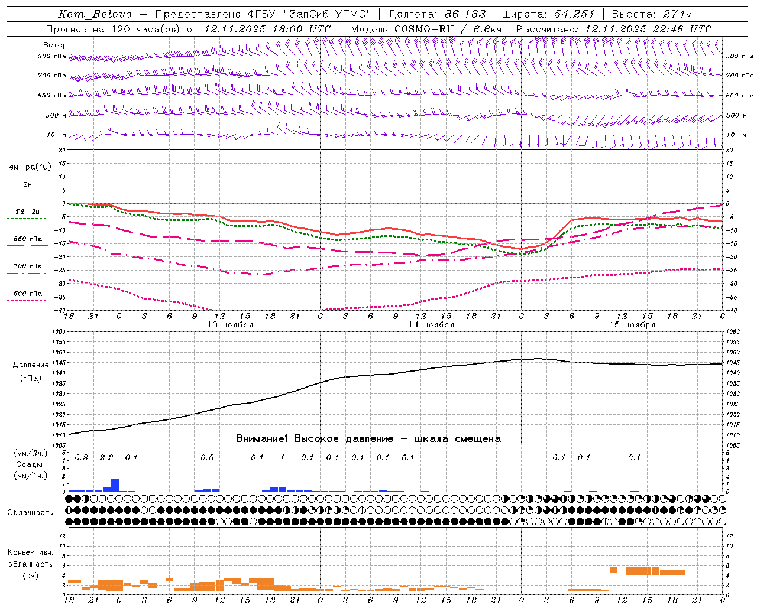Click the dashed line sample under Td 2м
Viewport: 757px width, 605px height.
pos(27,218)
